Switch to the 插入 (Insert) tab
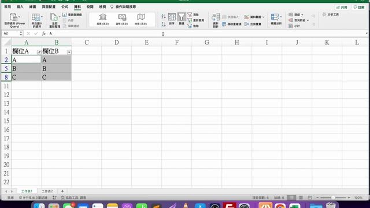The height and width of the screenshot is (208, 370). click(x=20, y=7)
